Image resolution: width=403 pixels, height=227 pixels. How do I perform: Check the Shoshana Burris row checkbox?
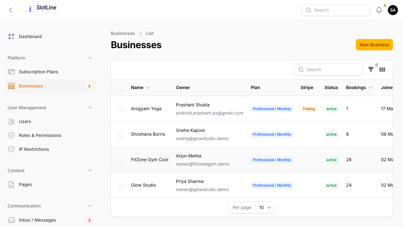point(121,134)
